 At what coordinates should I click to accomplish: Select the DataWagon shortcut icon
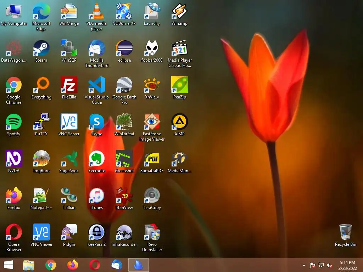pos(14,48)
